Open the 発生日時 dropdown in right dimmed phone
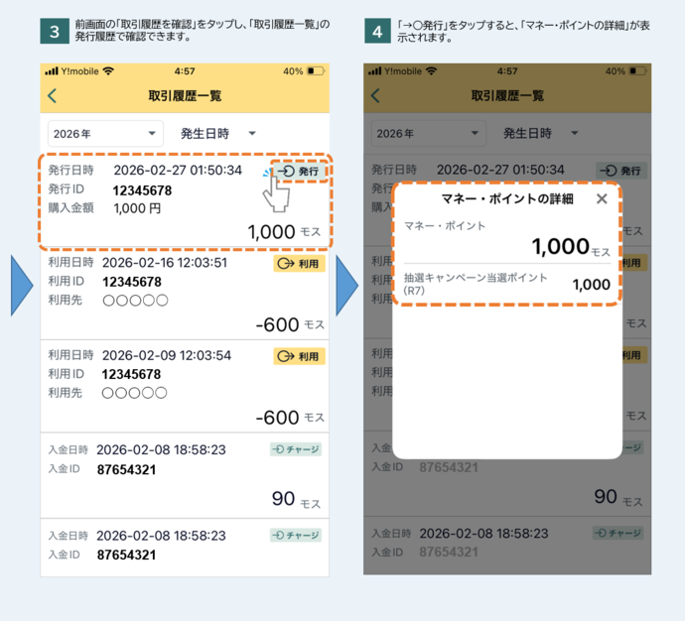Image resolution: width=685 pixels, height=621 pixels. 541,133
